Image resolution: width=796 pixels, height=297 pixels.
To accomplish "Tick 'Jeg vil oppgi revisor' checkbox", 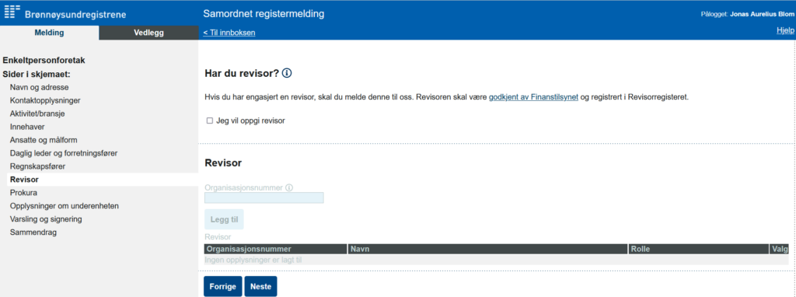I will [210, 121].
